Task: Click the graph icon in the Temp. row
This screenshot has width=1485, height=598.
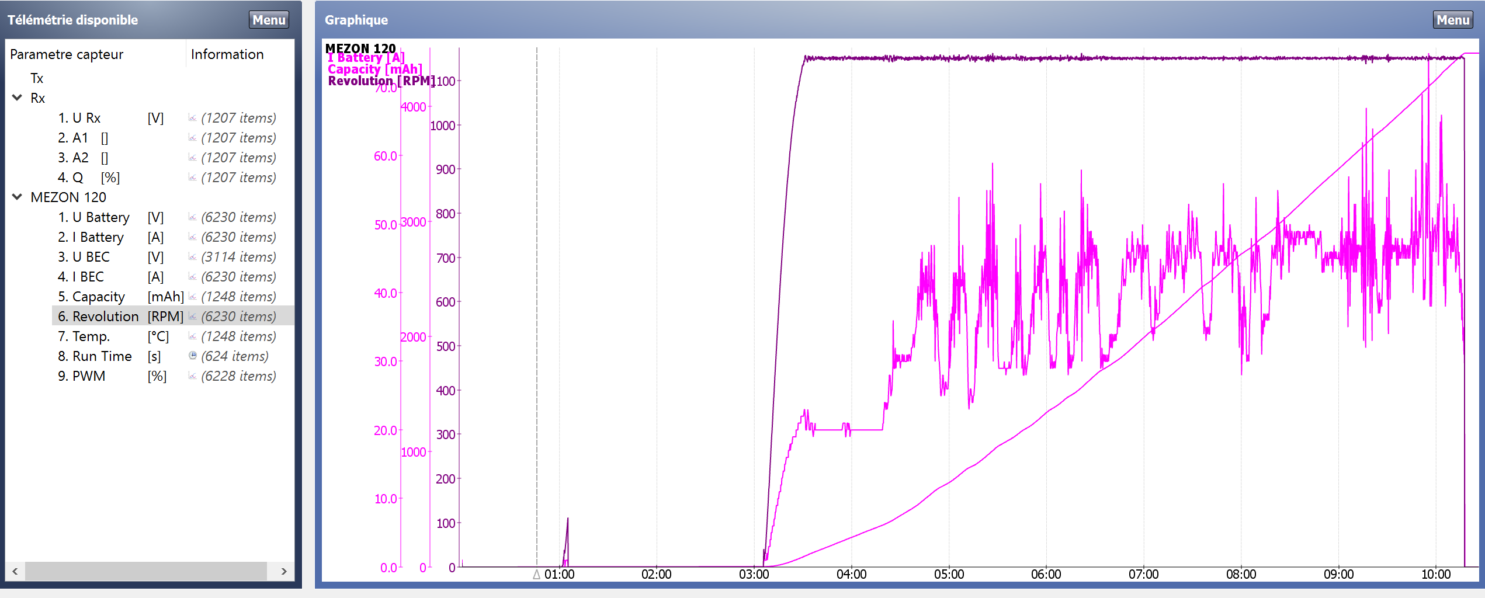Action: pos(192,336)
